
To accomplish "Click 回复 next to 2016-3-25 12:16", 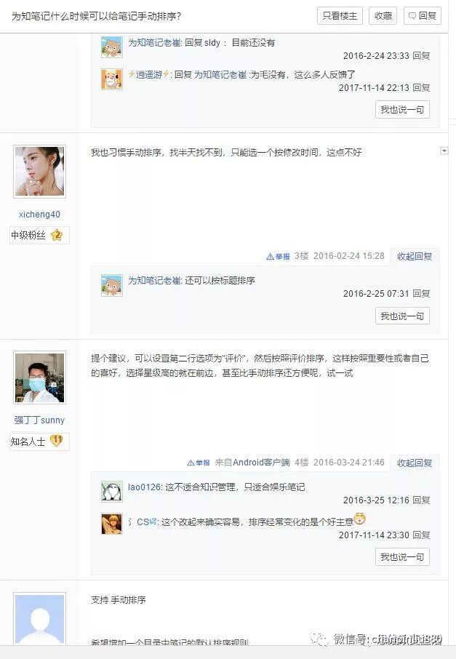I will (x=421, y=500).
